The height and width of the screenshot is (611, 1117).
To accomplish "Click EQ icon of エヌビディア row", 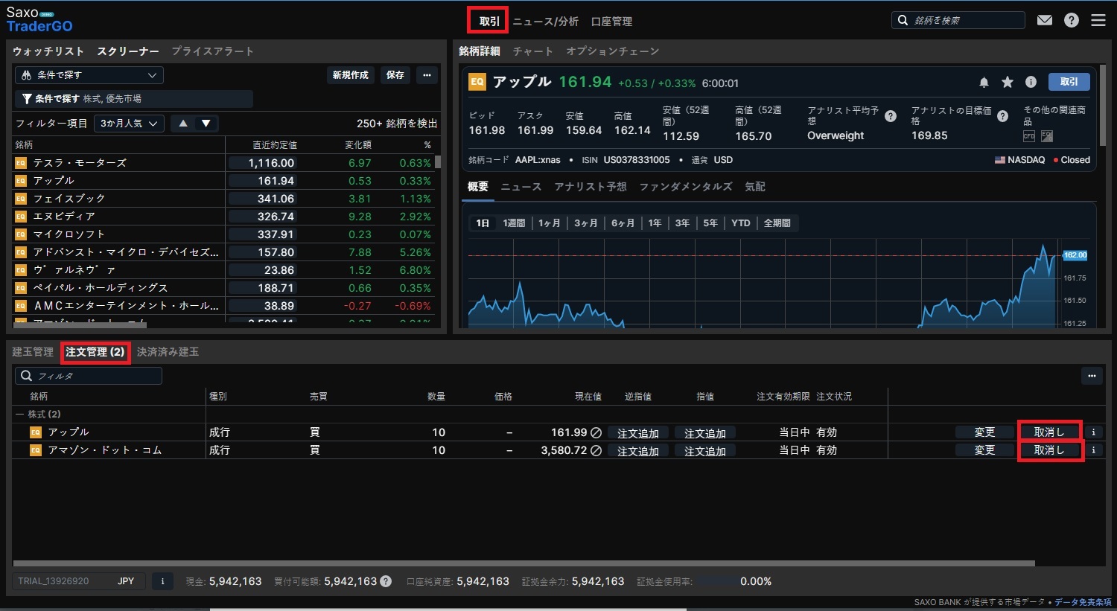I will coord(21,217).
